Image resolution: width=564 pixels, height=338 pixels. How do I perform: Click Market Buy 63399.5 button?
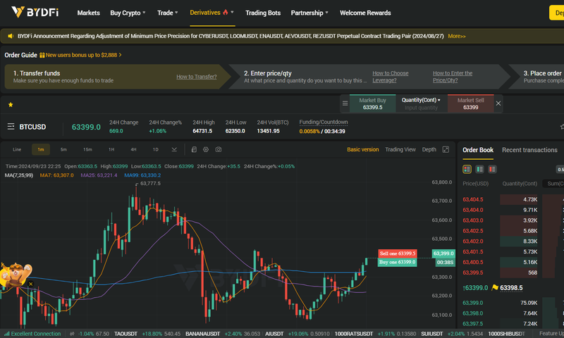(372, 104)
